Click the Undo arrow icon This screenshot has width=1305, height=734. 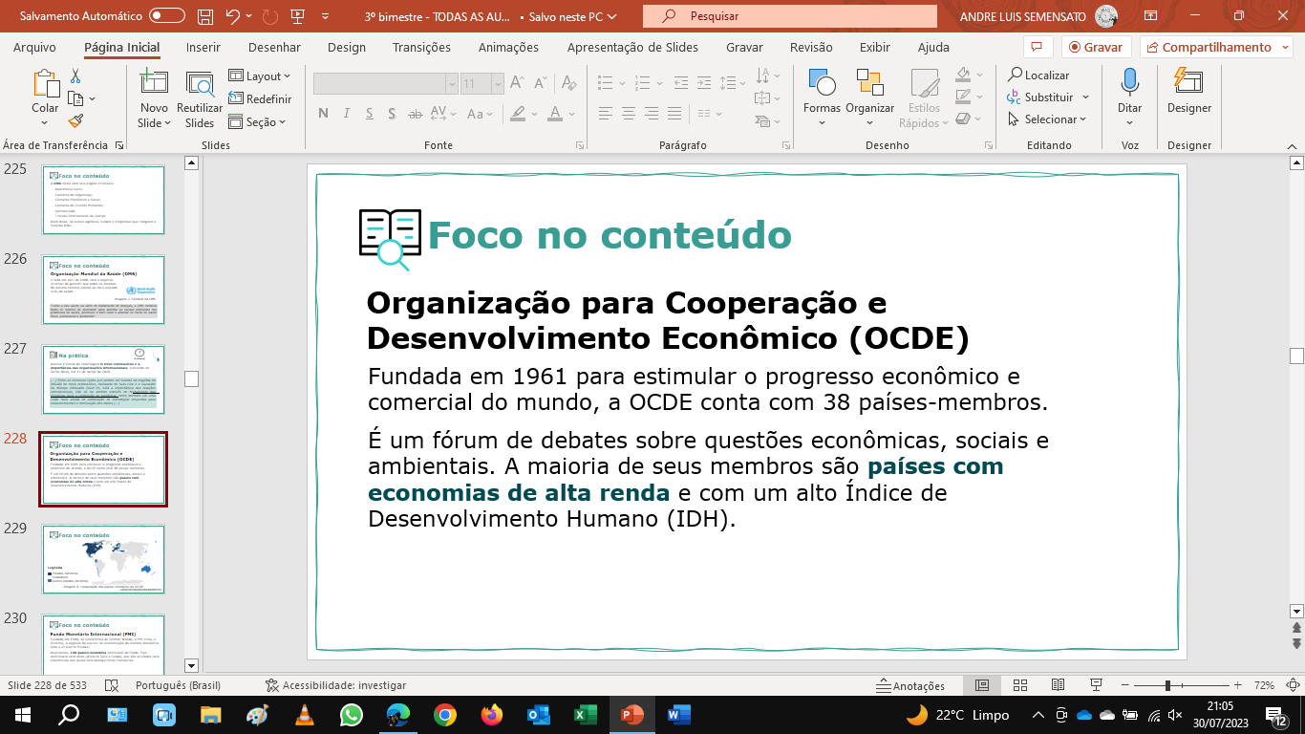tap(233, 16)
